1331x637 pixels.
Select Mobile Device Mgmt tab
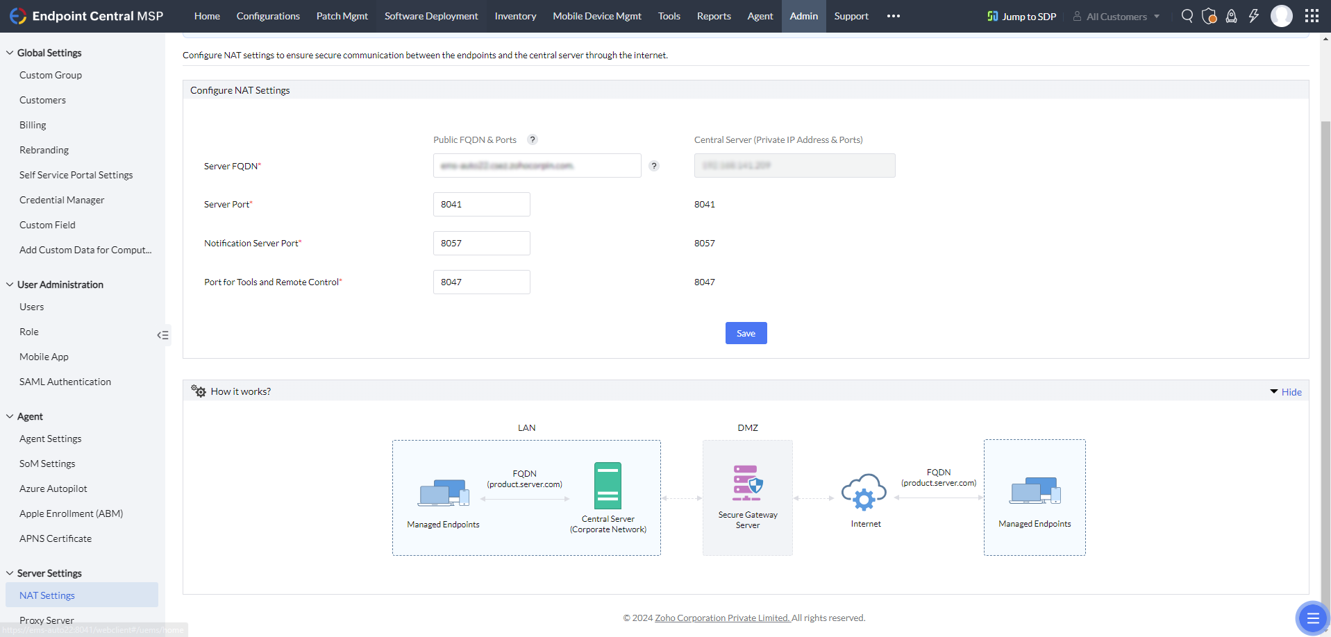click(x=597, y=16)
